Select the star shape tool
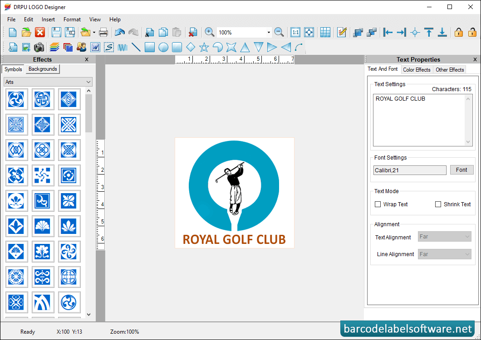 pyautogui.click(x=204, y=47)
